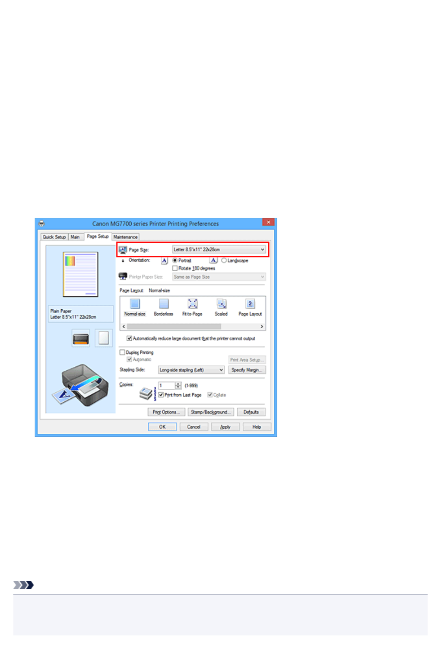Click the document preview thumbnail
Image resolution: width=441 pixels, height=654 pixels.
coord(81,274)
